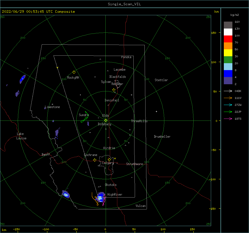This screenshot has height=233, width=249.
Task: Click the green storm track near Sundre
Action: pyautogui.click(x=85, y=117)
